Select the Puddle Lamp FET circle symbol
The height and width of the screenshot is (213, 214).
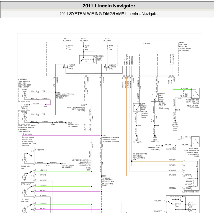tap(66, 67)
